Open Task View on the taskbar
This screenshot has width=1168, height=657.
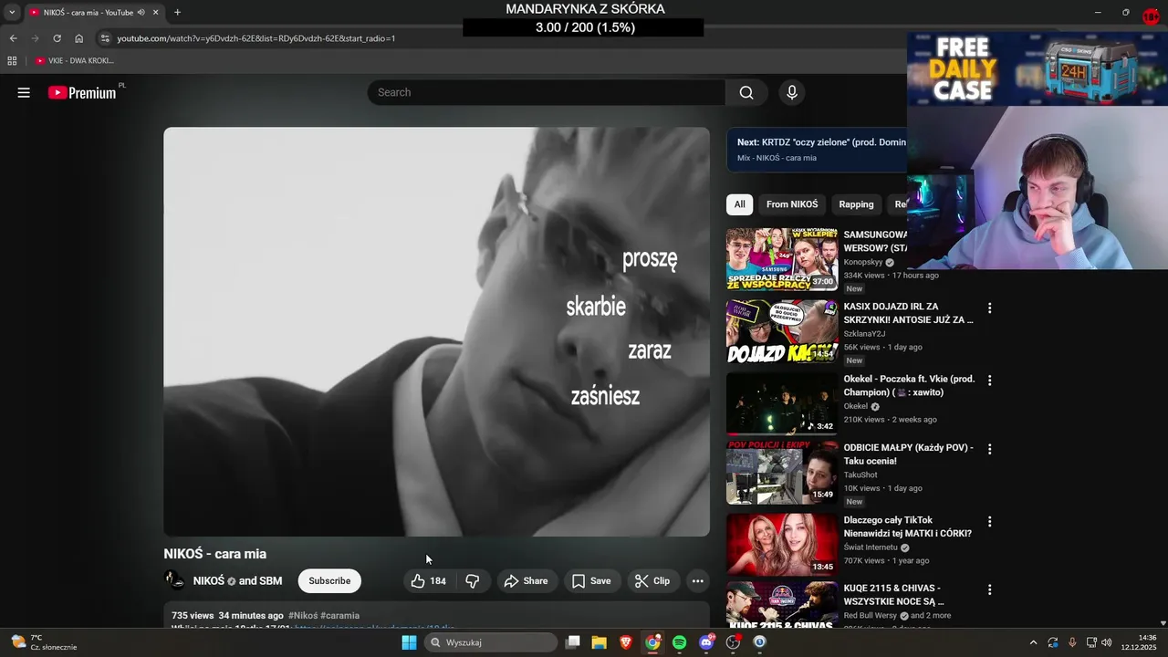(x=573, y=642)
